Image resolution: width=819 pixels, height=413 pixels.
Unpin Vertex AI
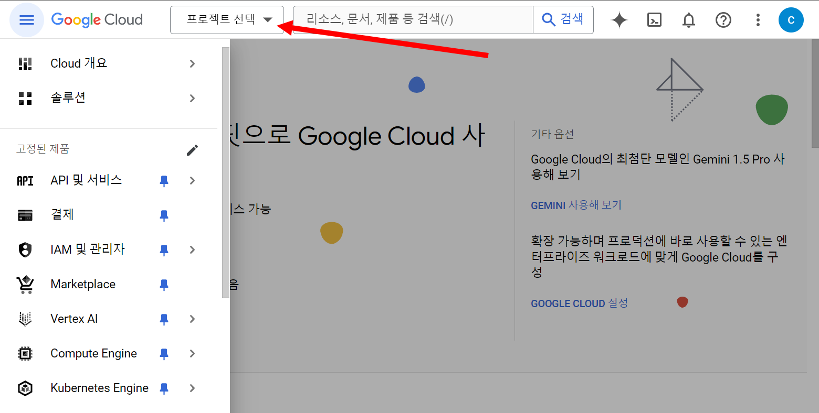click(x=164, y=319)
